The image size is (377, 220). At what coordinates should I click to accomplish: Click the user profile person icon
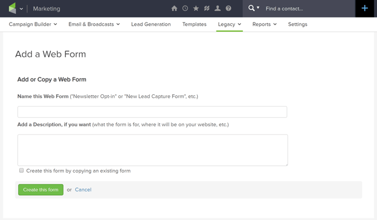pyautogui.click(x=218, y=8)
